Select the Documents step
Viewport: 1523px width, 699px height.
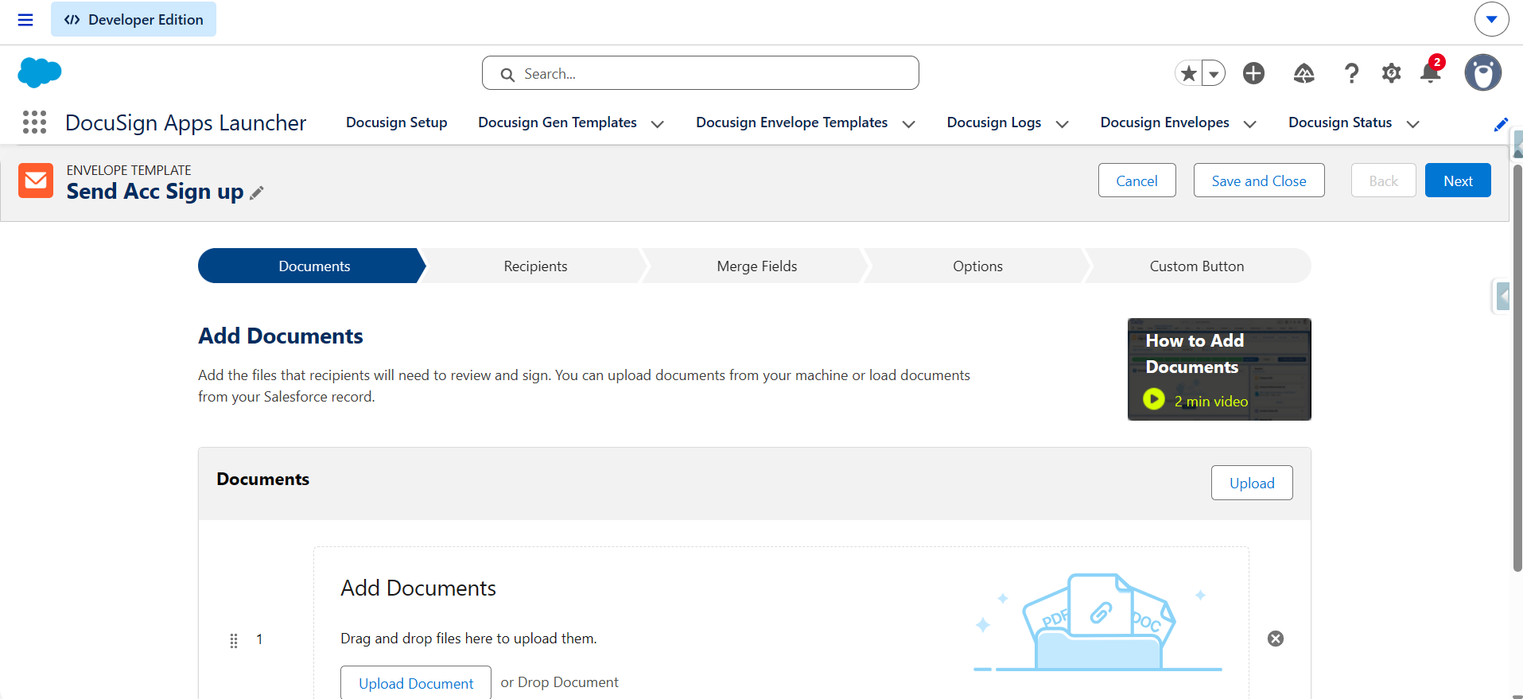tap(313, 266)
